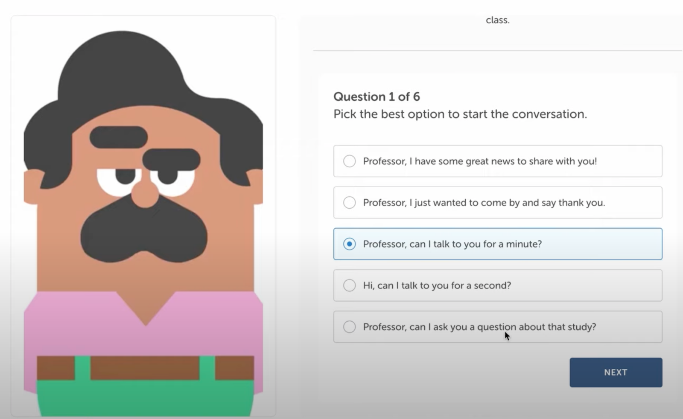Click the 'Pick the best option' instruction text
The image size is (683, 419).
tap(460, 114)
